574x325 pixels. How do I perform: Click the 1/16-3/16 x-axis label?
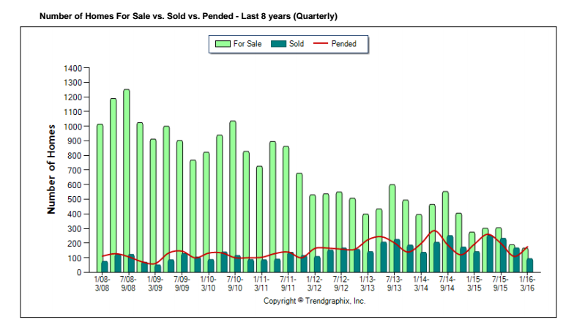(527, 284)
